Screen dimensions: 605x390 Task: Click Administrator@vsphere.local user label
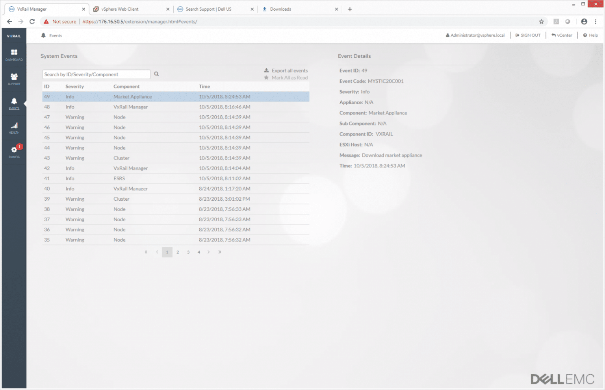pyautogui.click(x=475, y=35)
